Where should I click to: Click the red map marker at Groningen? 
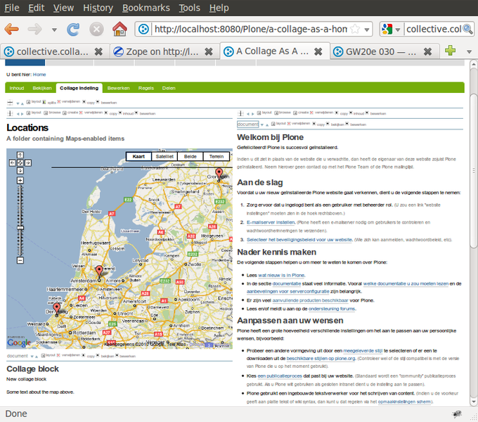point(219,174)
